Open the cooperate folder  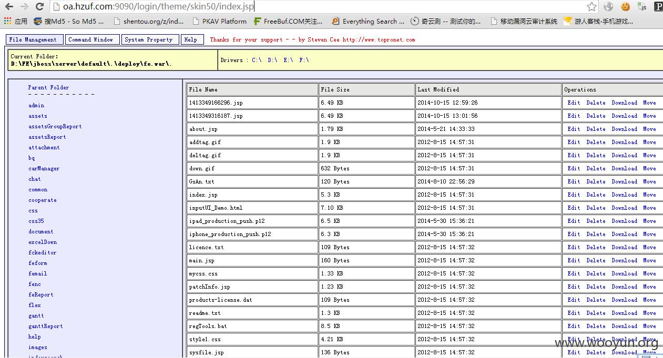tap(43, 200)
